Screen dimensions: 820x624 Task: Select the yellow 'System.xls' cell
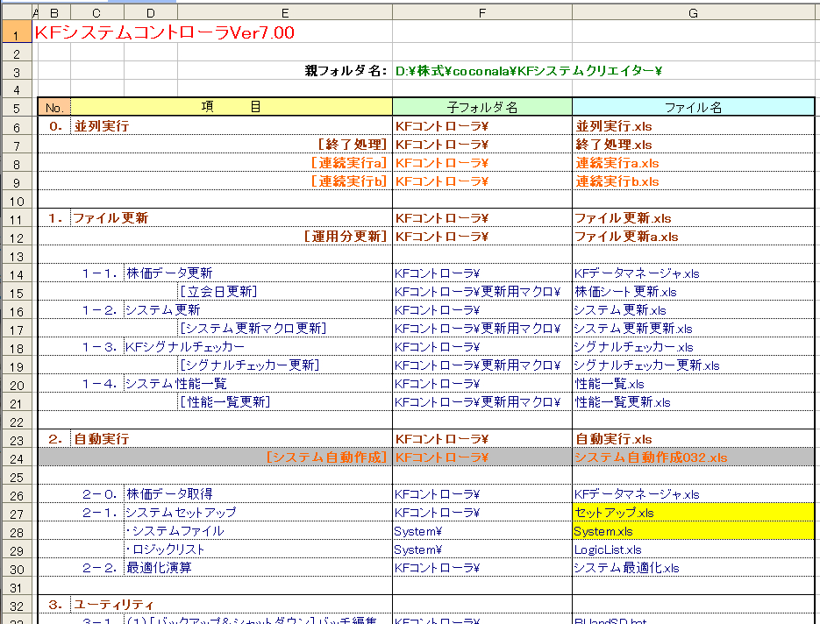click(694, 530)
